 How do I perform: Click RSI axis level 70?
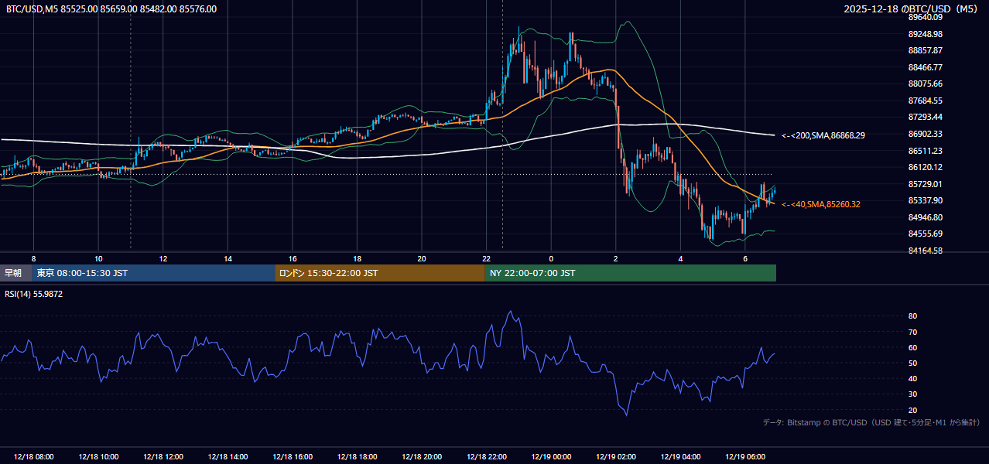pos(912,332)
